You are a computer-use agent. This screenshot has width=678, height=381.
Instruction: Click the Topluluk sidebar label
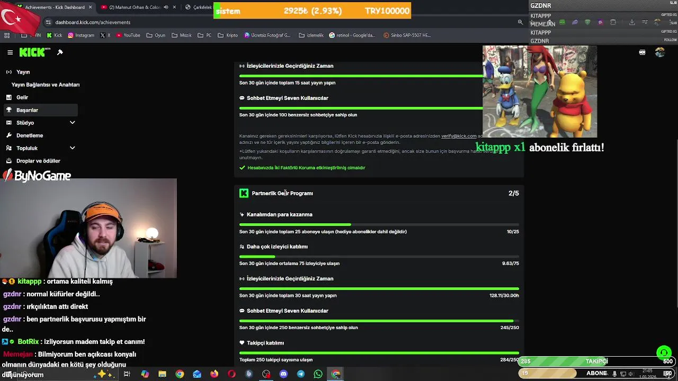tap(27, 148)
